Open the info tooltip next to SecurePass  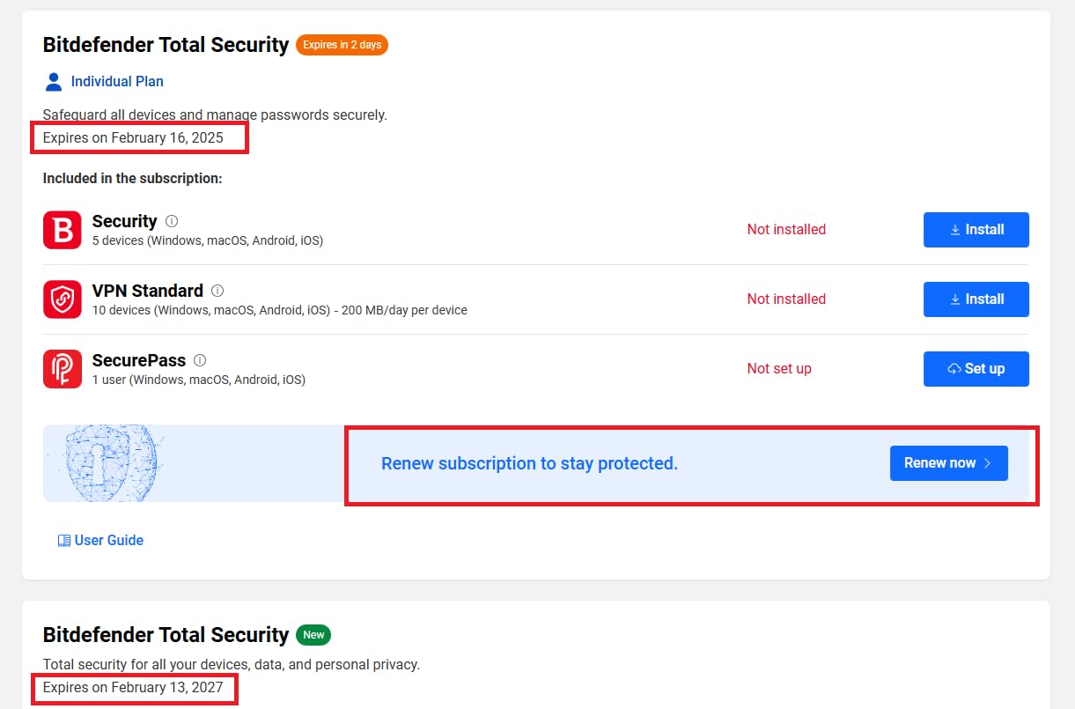200,359
